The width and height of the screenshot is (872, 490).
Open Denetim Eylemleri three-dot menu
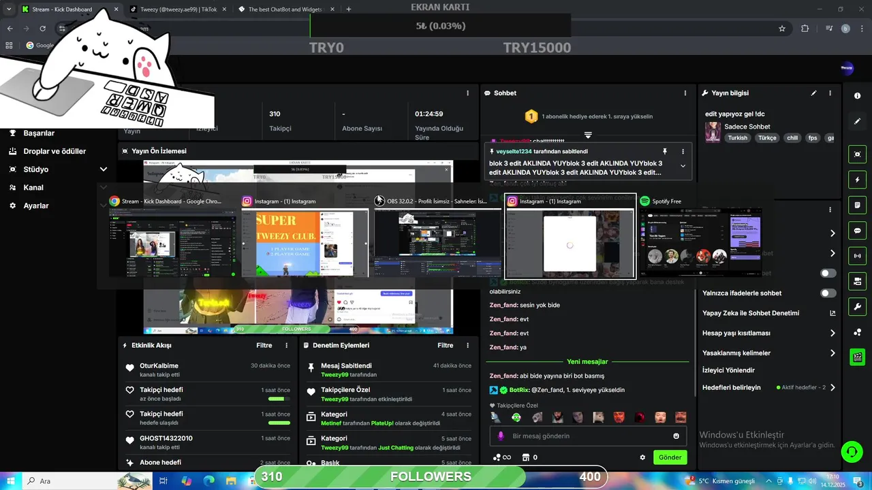click(467, 346)
